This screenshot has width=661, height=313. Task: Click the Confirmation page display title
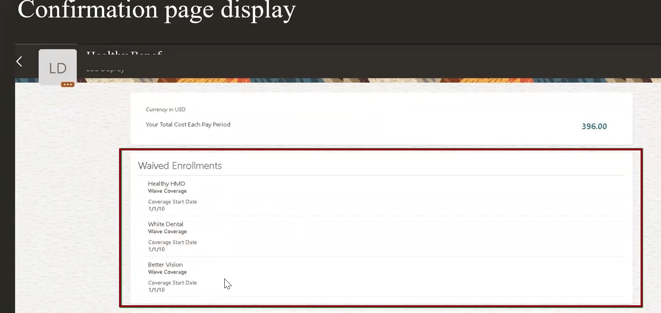coord(157,10)
